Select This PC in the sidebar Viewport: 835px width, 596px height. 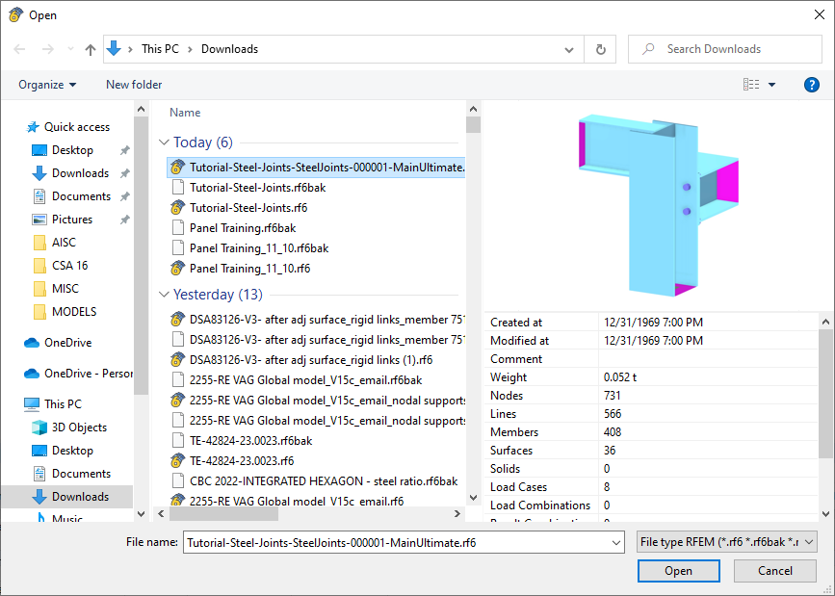pos(53,404)
